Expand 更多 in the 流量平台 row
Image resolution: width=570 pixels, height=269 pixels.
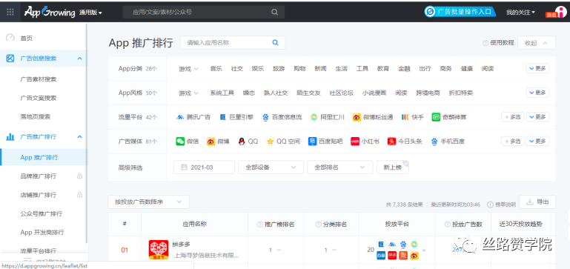pos(537,117)
